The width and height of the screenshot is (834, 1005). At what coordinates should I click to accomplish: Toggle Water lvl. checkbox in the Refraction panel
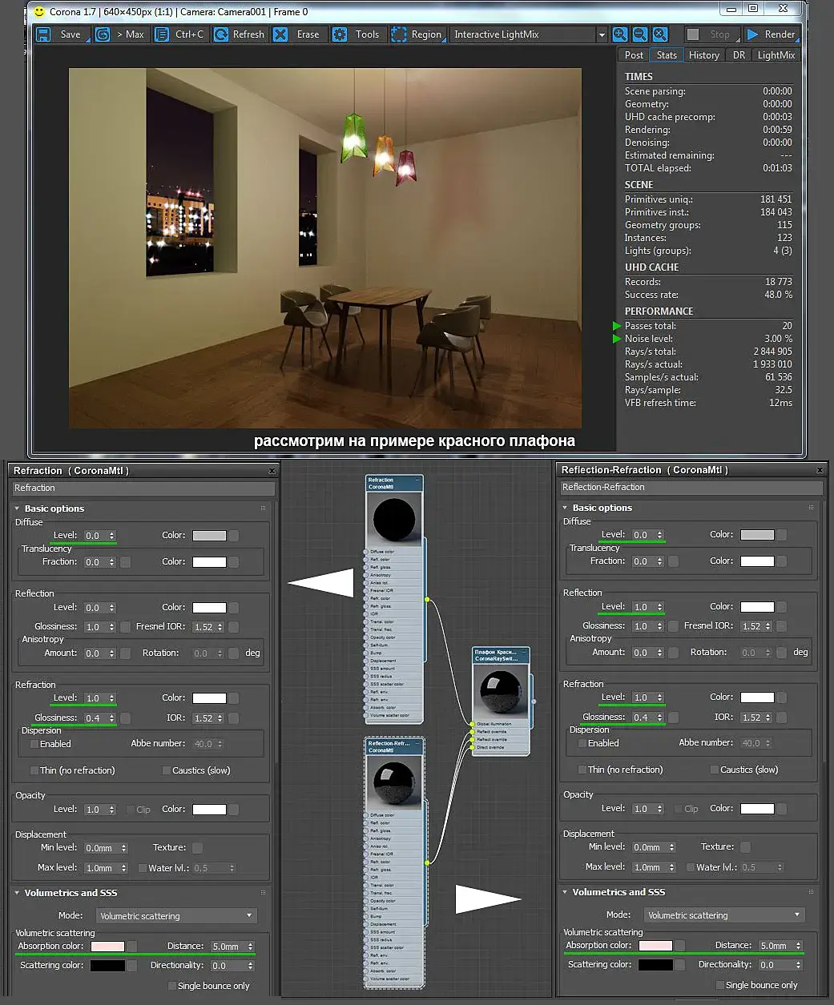pos(143,869)
